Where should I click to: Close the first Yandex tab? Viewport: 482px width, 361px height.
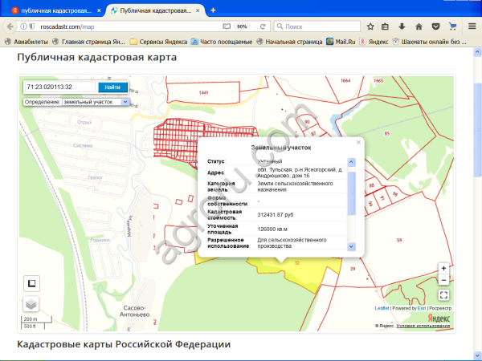click(99, 10)
